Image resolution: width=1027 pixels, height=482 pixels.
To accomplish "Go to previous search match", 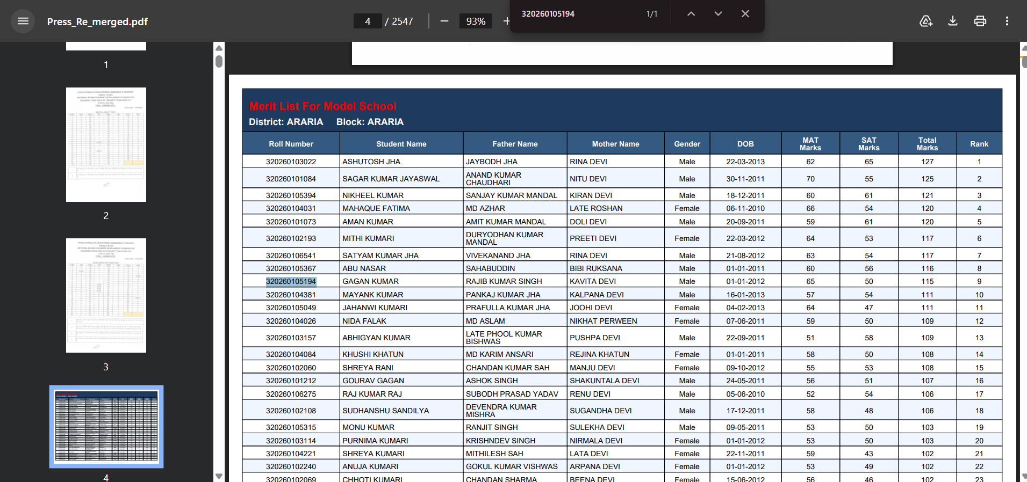I will [691, 14].
